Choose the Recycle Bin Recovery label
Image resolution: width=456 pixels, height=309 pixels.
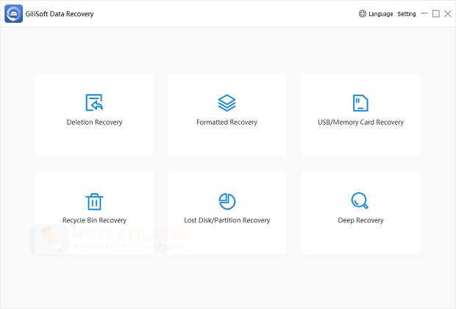point(94,220)
